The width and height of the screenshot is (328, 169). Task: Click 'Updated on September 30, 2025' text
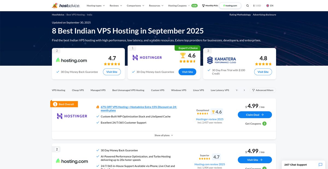(71, 23)
